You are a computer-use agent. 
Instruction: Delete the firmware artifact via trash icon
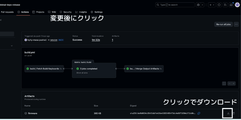point(234,113)
